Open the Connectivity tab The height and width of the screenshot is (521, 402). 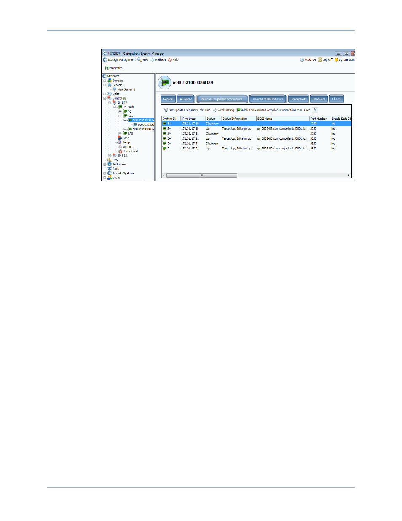[298, 99]
